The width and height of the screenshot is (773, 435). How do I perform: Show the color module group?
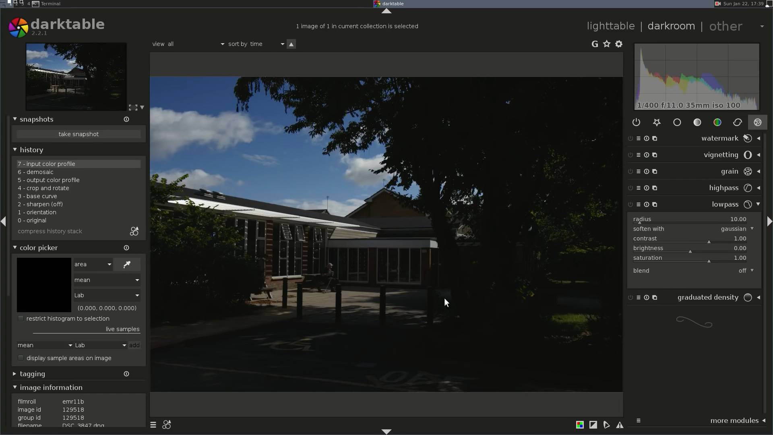click(717, 122)
